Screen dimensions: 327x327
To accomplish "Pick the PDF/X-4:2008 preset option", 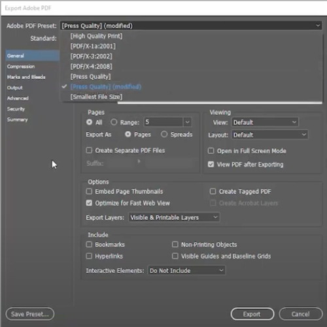I will (91, 67).
